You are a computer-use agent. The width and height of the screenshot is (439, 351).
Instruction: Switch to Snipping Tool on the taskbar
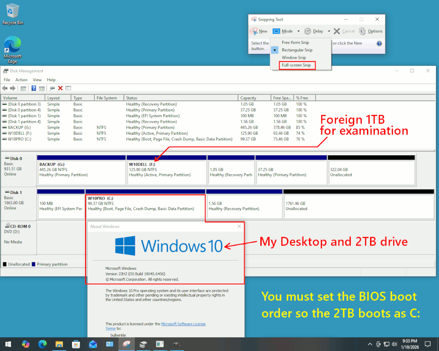tap(126, 344)
